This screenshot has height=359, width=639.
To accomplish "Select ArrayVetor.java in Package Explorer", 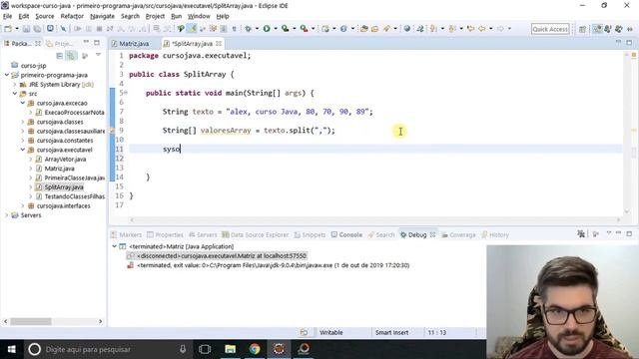I will pyautogui.click(x=65, y=160).
